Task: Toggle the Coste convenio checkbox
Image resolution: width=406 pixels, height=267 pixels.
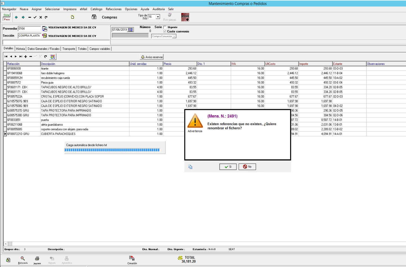Action: click(x=165, y=31)
